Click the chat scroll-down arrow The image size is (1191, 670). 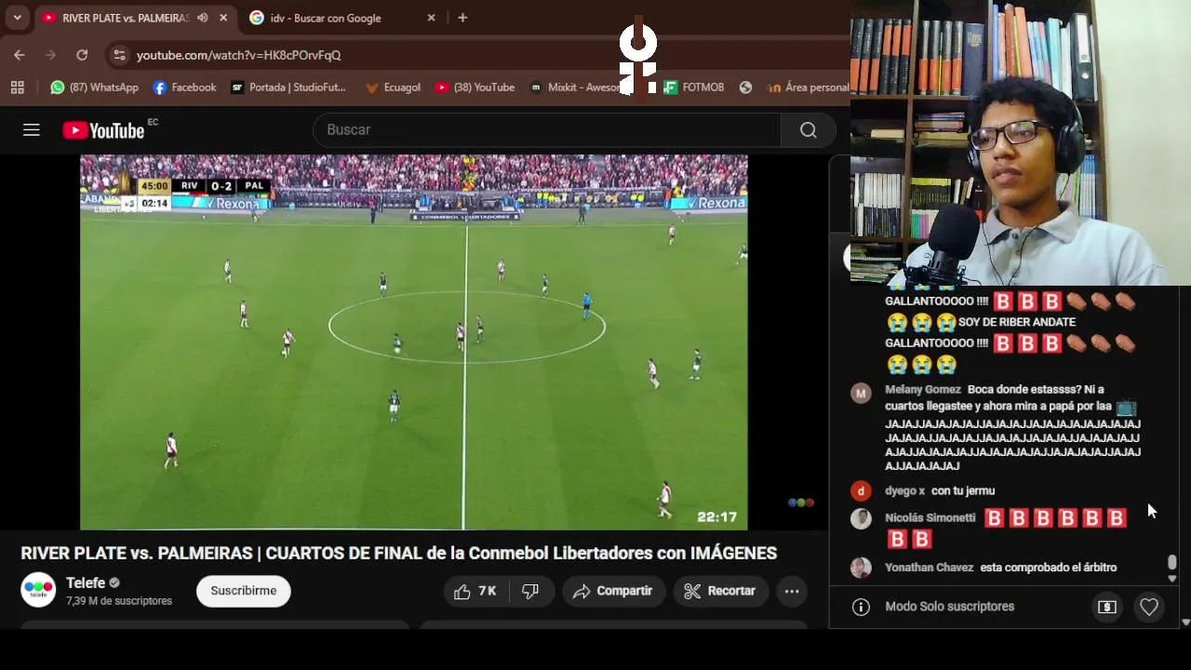pyautogui.click(x=1171, y=579)
